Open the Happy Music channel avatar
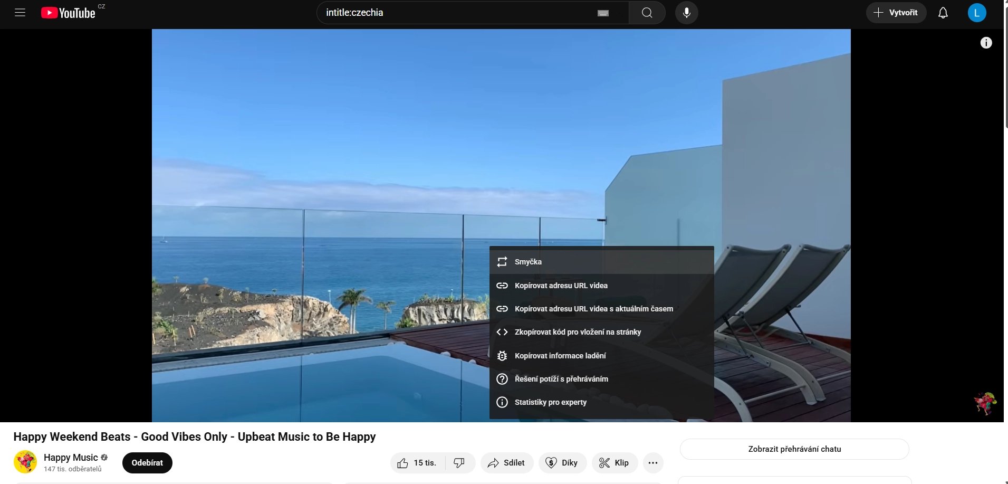 click(x=25, y=462)
